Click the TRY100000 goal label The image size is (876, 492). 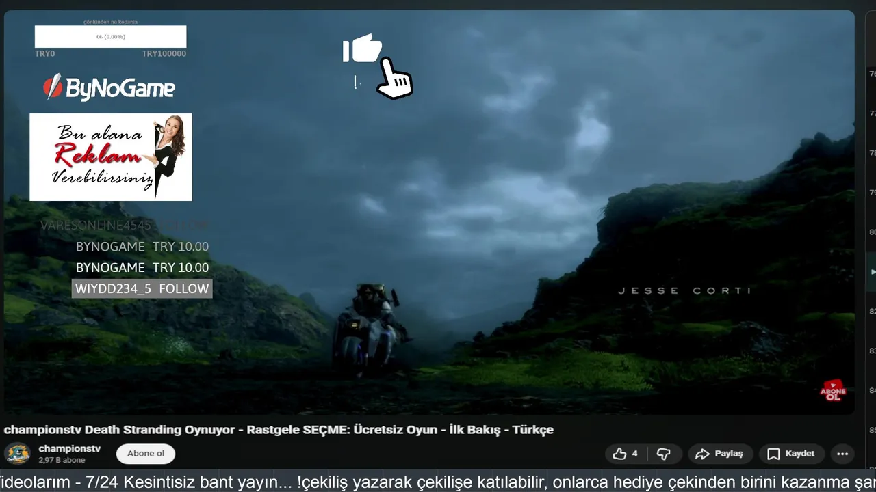click(x=164, y=53)
